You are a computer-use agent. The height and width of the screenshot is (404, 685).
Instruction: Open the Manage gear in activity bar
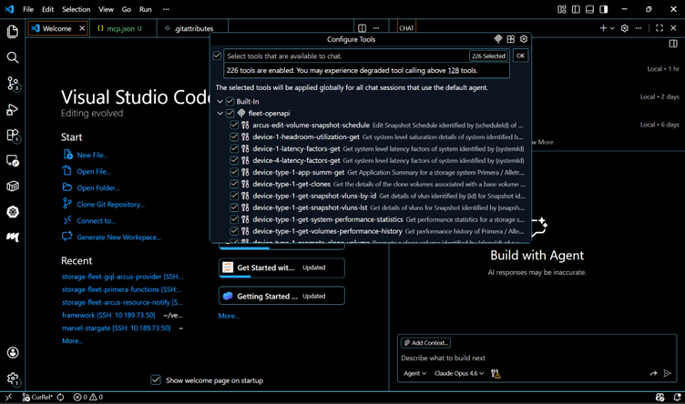13,379
